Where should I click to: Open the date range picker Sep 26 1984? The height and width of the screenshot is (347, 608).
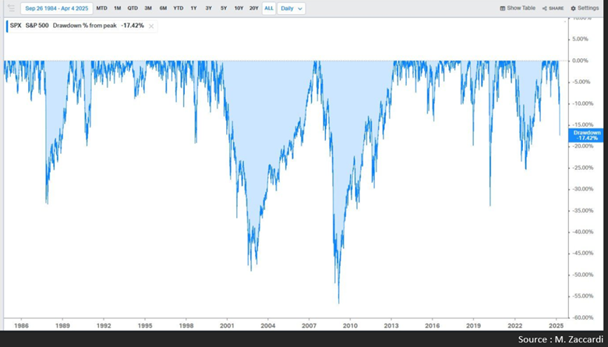(57, 8)
